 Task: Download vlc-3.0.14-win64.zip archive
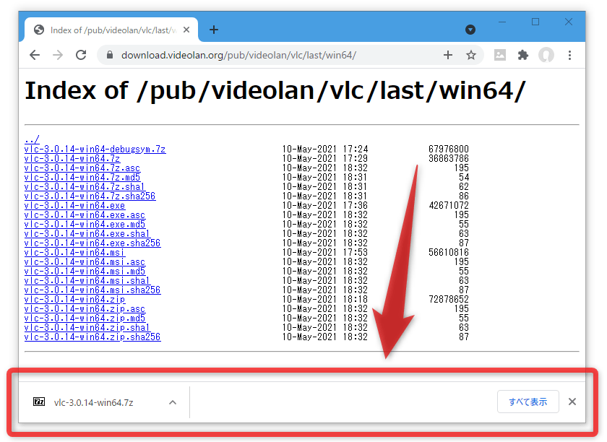click(74, 299)
